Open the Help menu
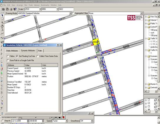 [60, 5]
